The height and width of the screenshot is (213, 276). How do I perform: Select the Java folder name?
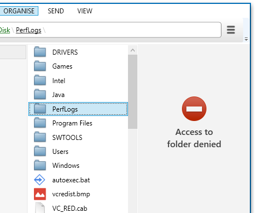58,95
